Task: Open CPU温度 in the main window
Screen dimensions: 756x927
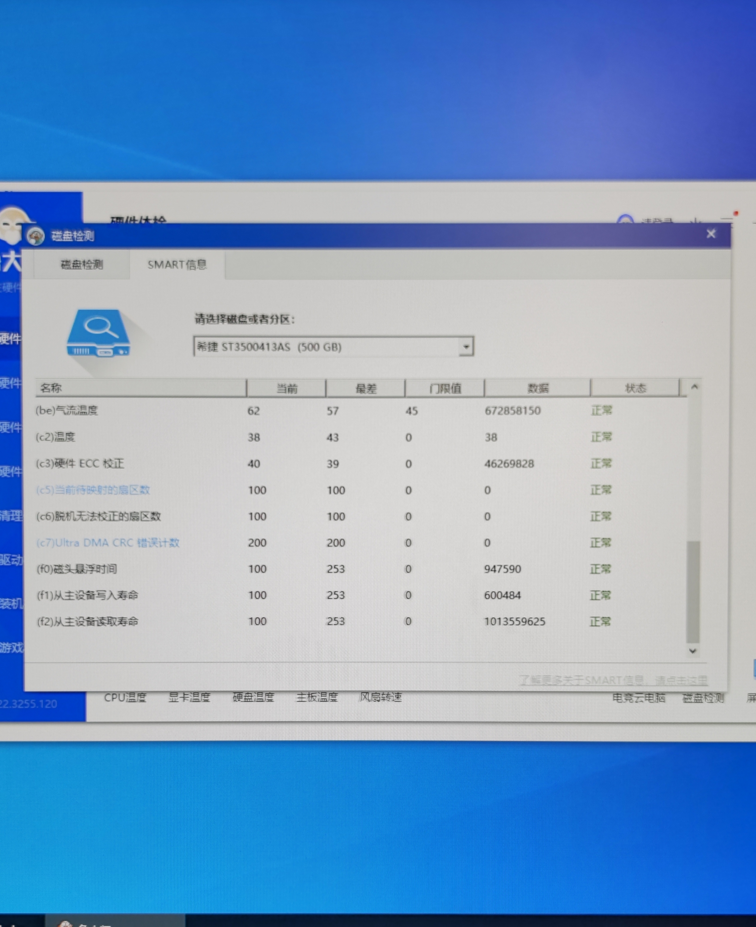Action: click(x=125, y=697)
